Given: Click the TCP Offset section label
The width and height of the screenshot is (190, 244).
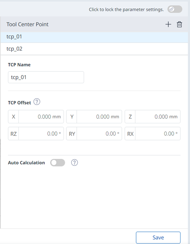Looking at the screenshot, I should [x=19, y=103].
